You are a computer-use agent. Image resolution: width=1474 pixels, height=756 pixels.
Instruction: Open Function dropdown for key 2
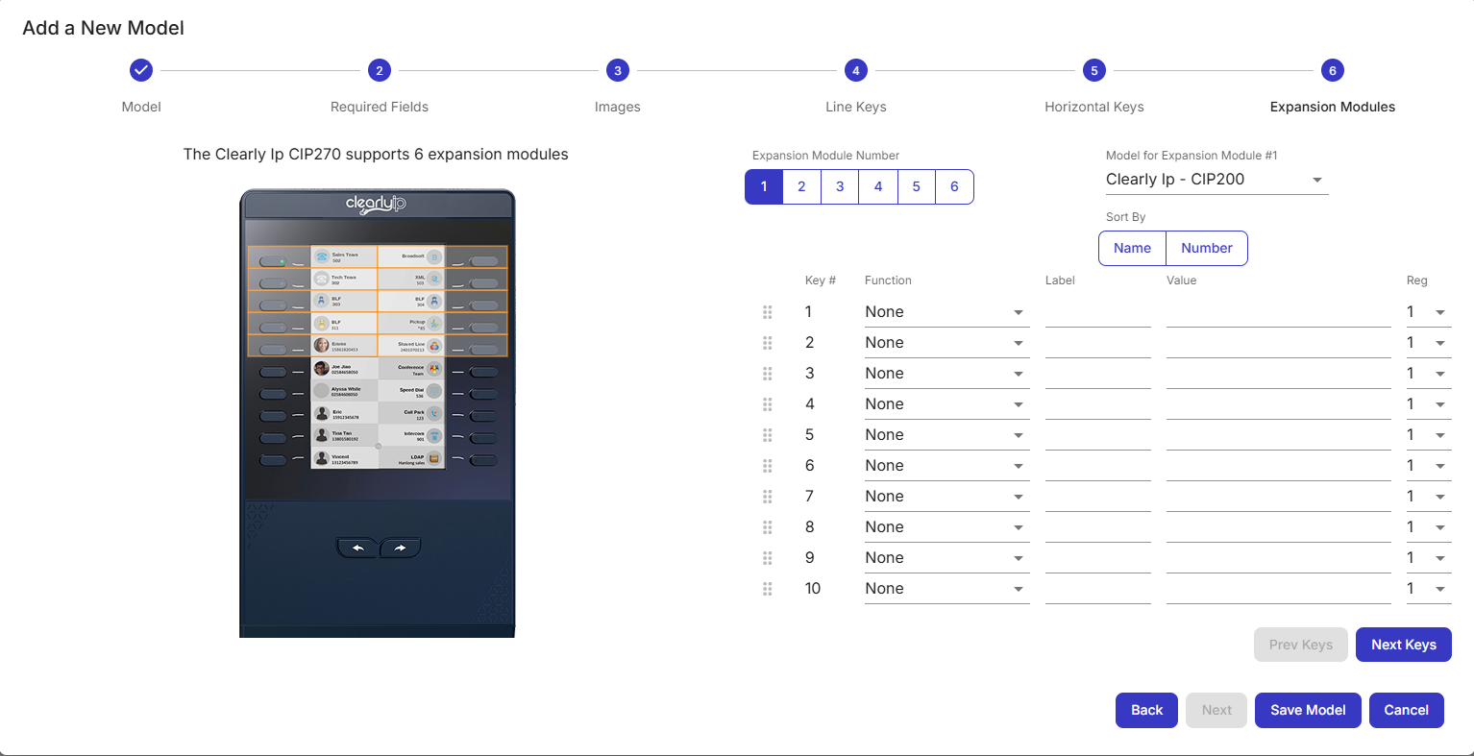point(946,343)
